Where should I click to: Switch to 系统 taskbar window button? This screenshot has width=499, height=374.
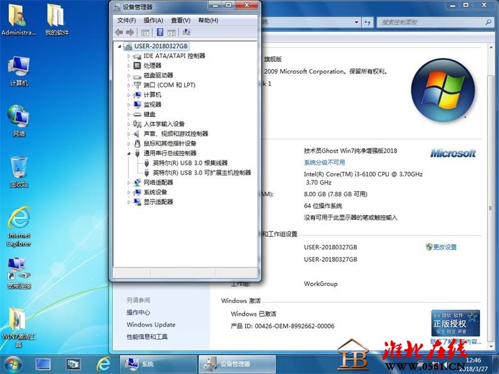coord(158,364)
